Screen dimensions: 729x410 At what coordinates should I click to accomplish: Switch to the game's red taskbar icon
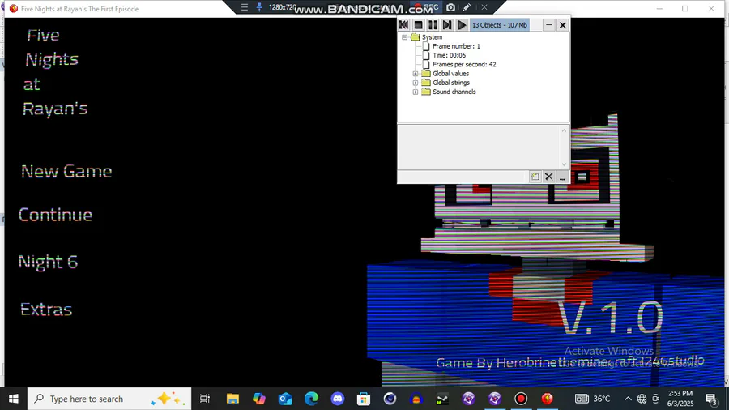tap(548, 399)
